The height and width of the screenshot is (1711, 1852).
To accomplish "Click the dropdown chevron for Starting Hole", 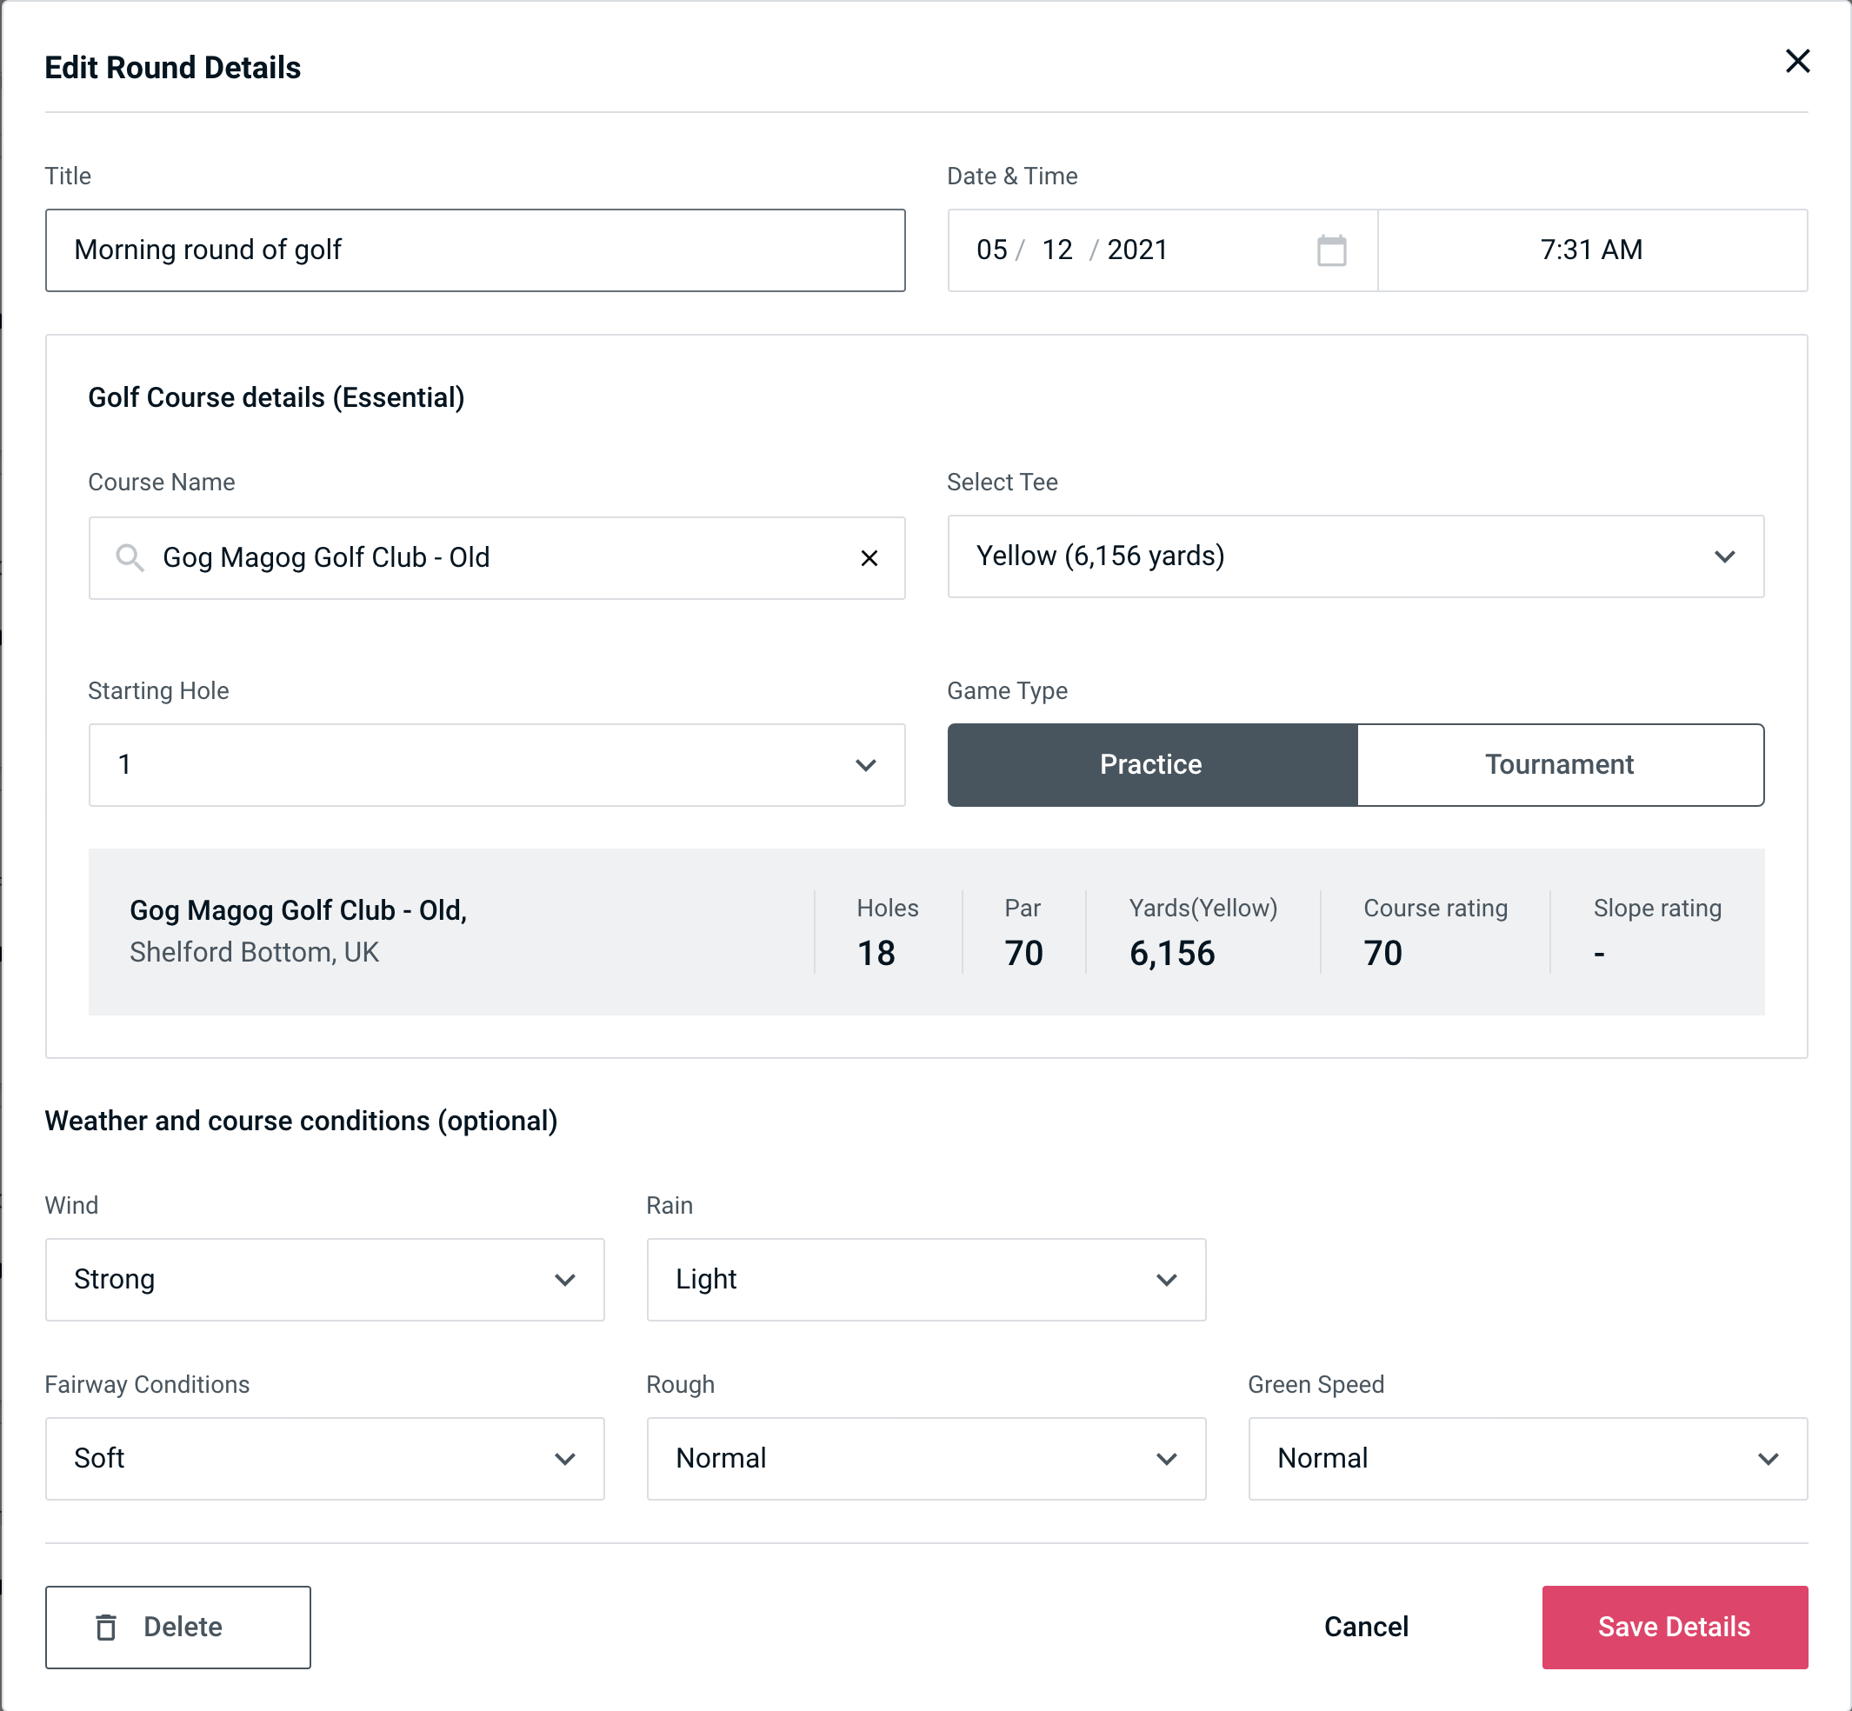I will (864, 764).
